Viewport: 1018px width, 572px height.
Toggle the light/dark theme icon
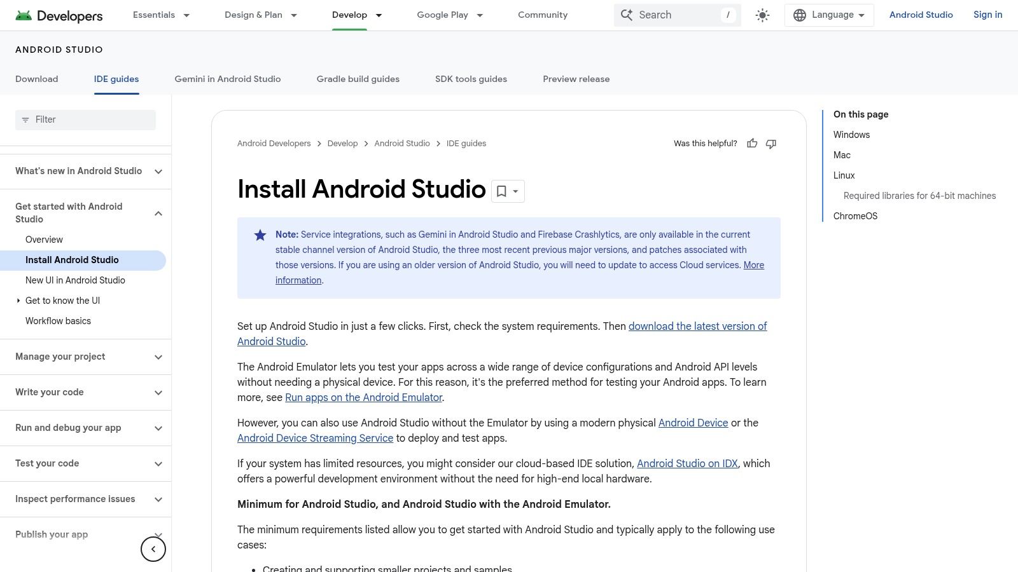coord(762,15)
